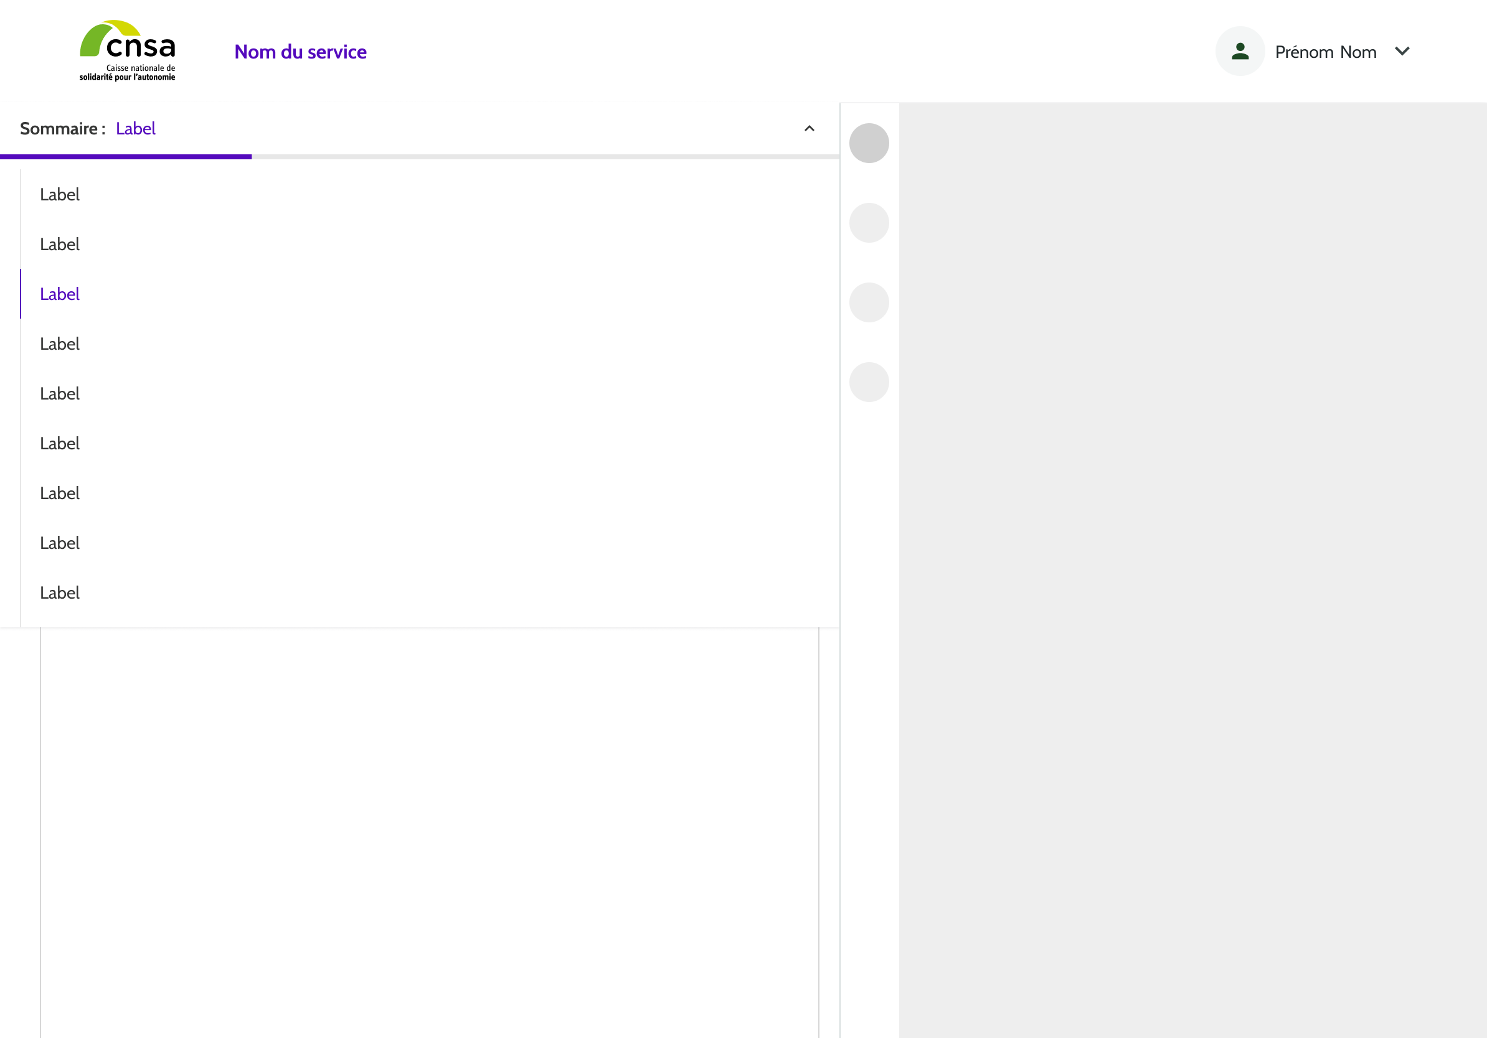Click the third sidebar circle placeholder
1487x1038 pixels.
point(869,302)
